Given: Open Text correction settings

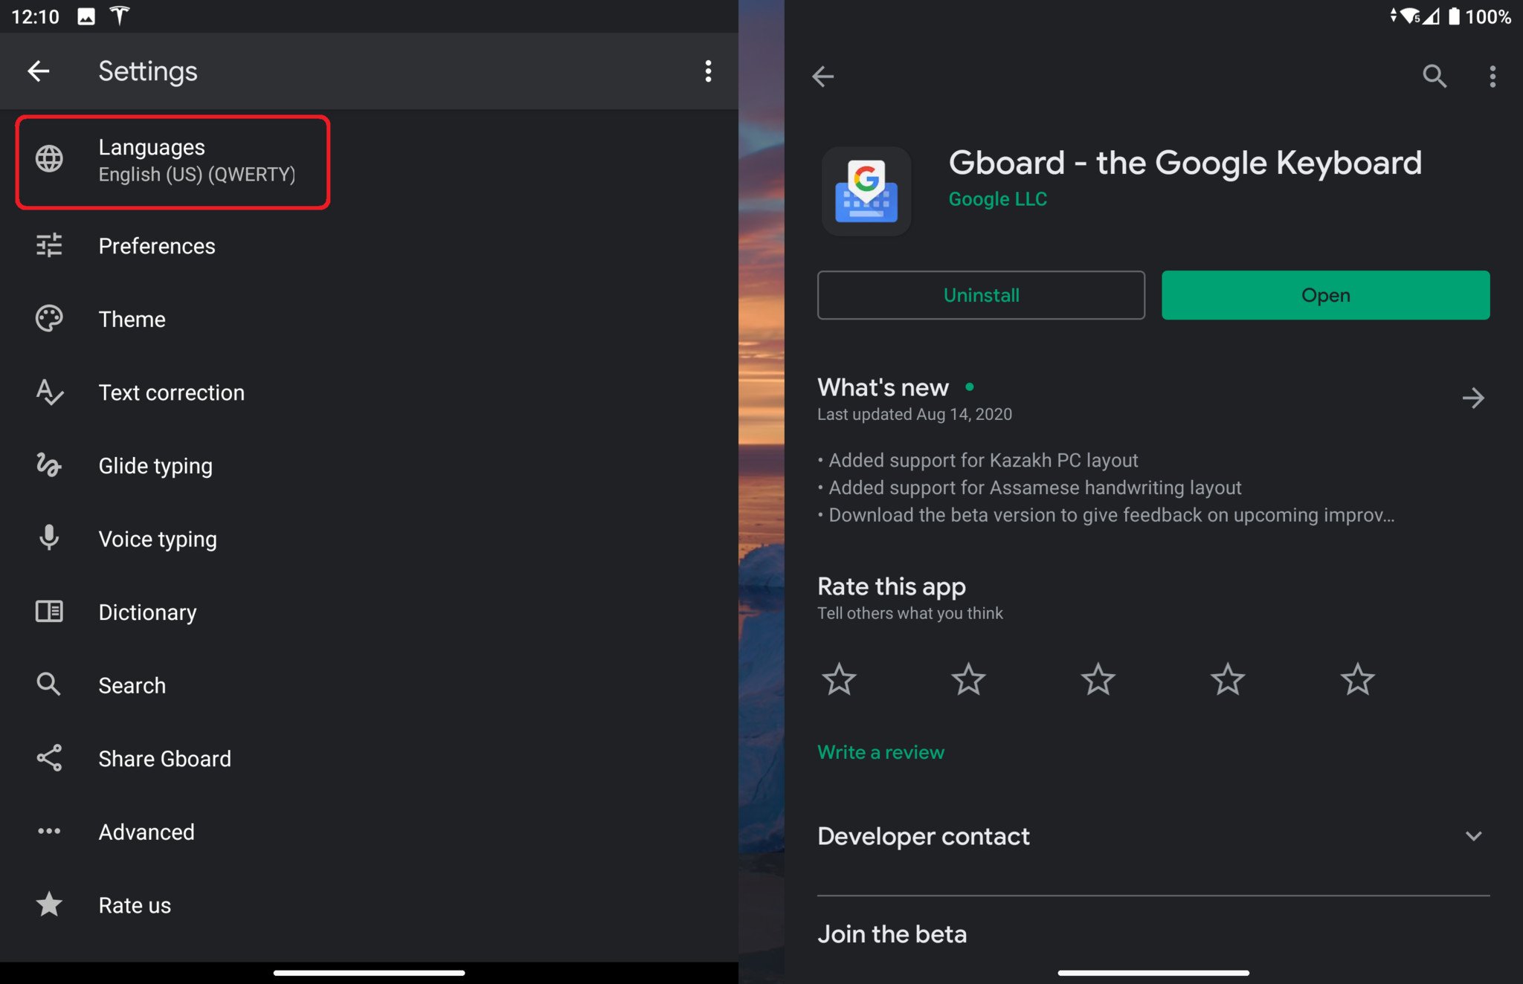Looking at the screenshot, I should pyautogui.click(x=171, y=392).
